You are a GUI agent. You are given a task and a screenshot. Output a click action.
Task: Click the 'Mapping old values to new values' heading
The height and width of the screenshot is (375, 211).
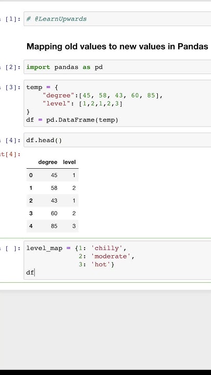coord(117,46)
